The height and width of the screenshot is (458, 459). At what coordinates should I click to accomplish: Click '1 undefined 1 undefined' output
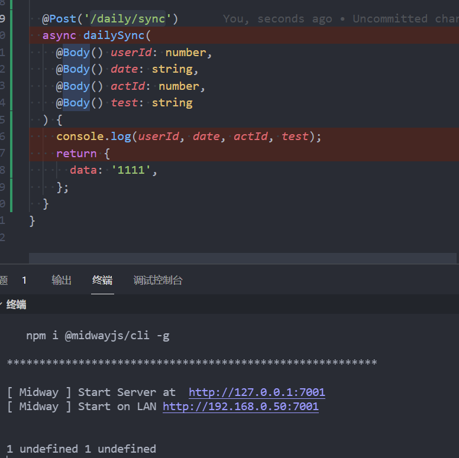tap(82, 449)
